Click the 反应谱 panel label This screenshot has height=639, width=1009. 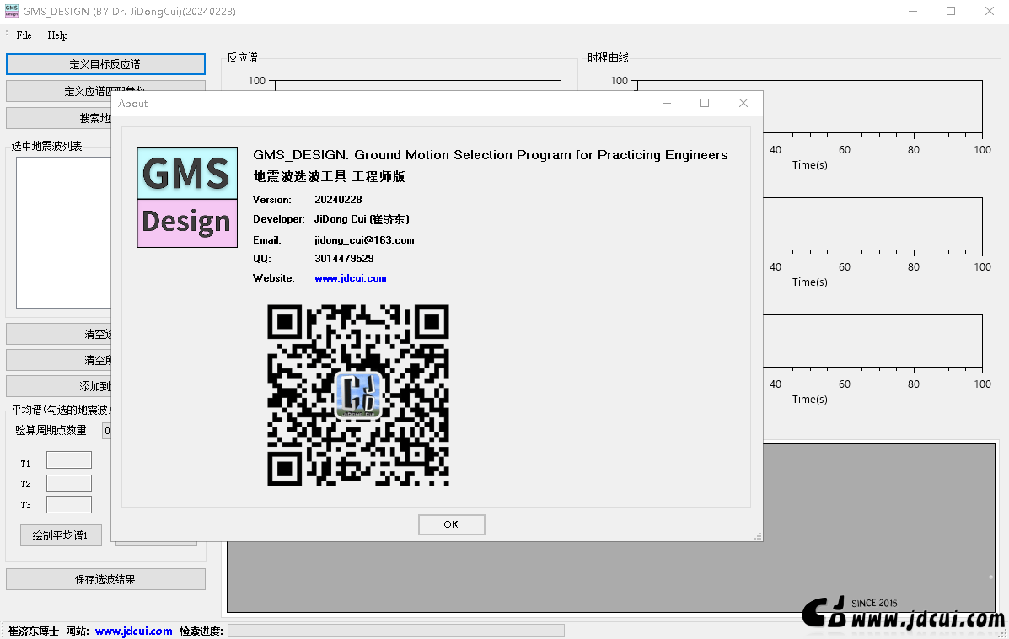(x=243, y=58)
